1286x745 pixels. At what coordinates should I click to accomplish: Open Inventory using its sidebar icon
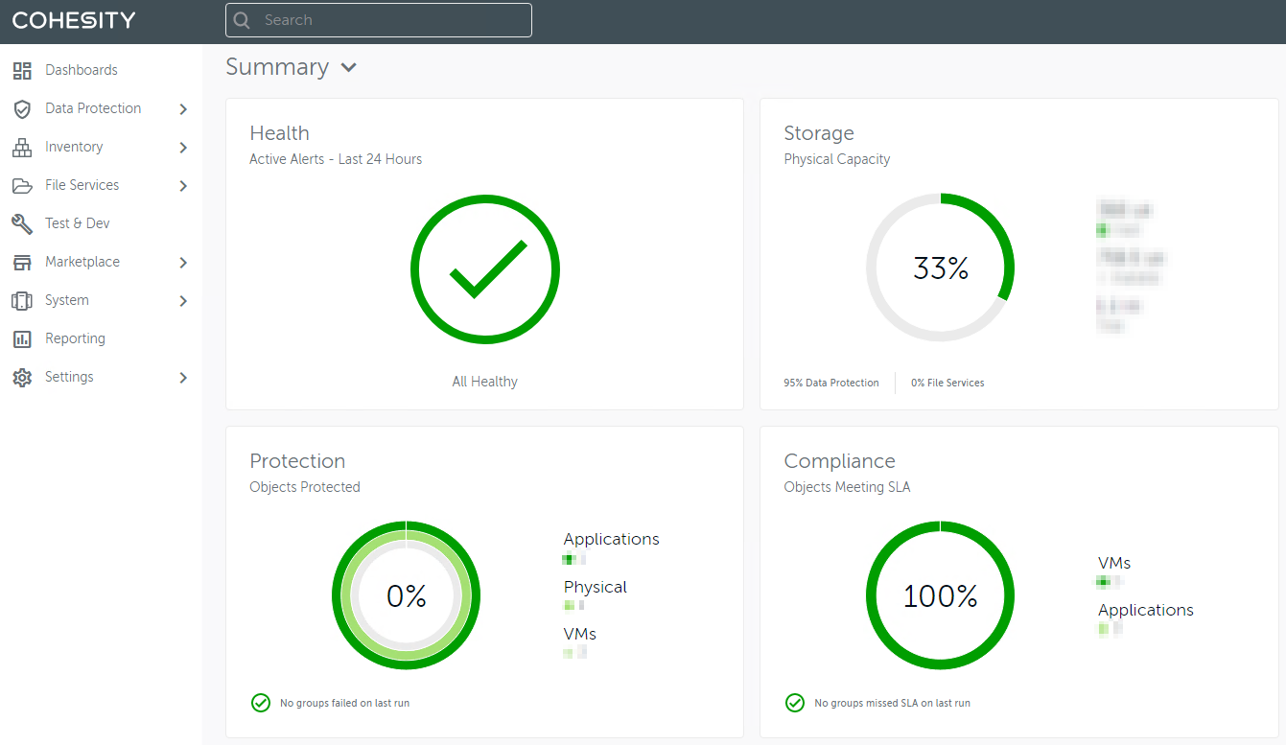coord(21,147)
